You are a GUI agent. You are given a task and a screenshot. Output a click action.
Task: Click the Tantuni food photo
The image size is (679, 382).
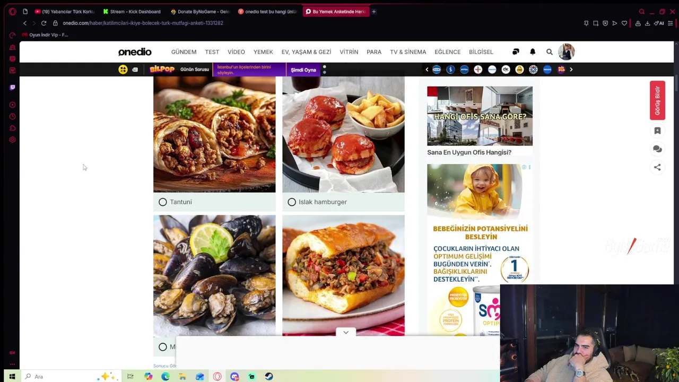(x=214, y=134)
